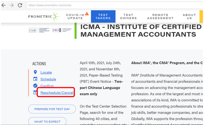205x125 pixels.
Task: Click the 'About IMA, the CMA Program' heading
Action: [167, 63]
